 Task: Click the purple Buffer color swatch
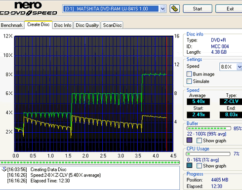[x=189, y=140]
